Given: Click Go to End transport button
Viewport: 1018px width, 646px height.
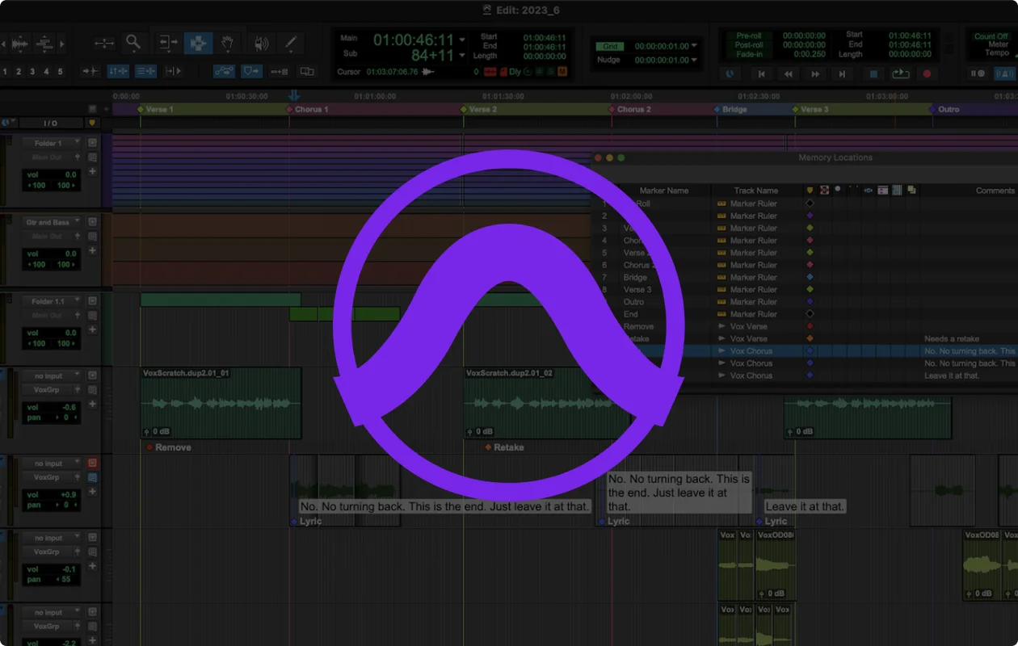Looking at the screenshot, I should pyautogui.click(x=843, y=73).
